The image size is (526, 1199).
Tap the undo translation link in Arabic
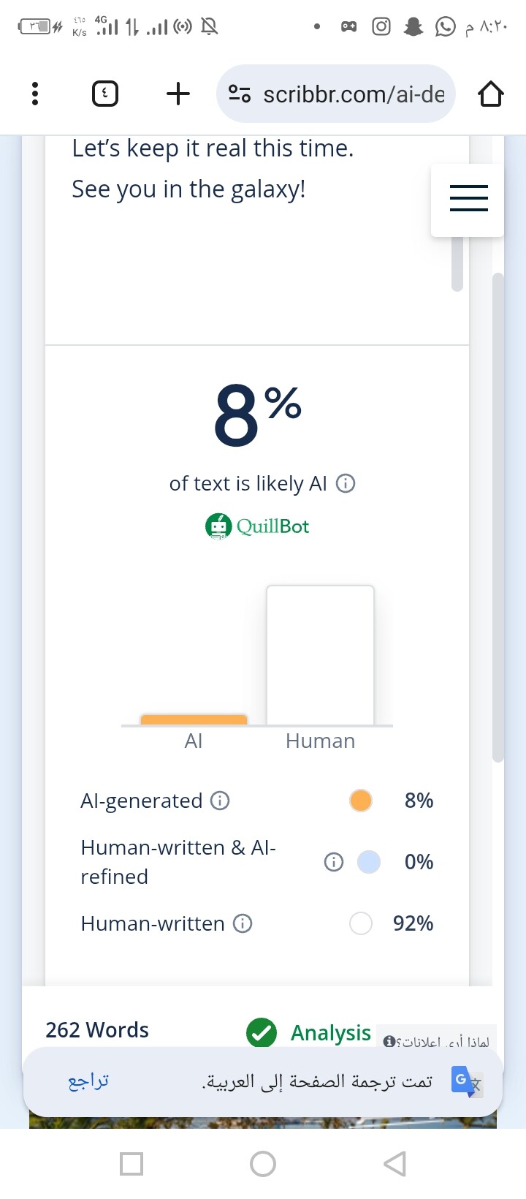click(88, 1081)
